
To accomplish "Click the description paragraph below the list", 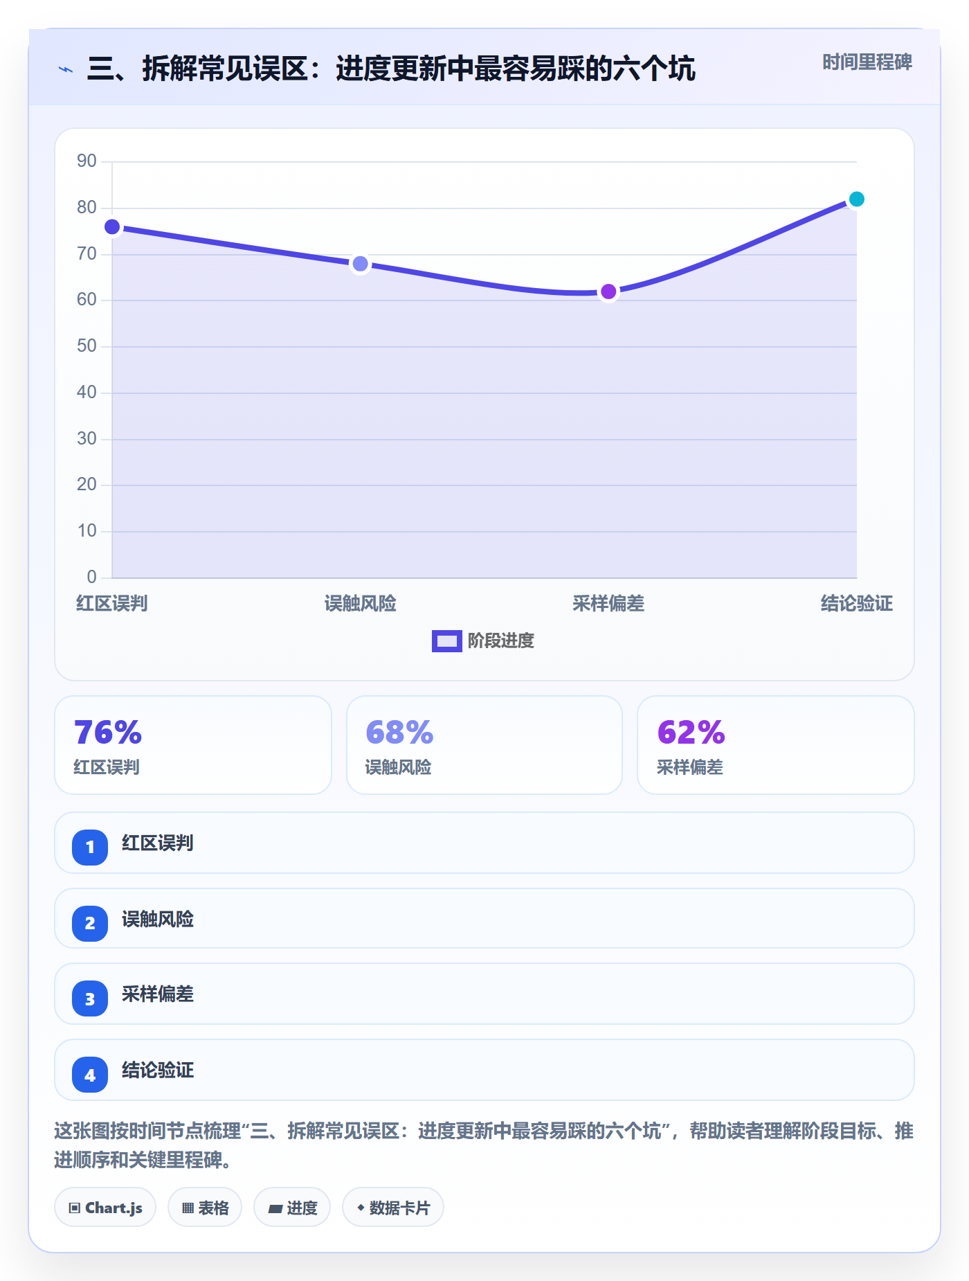I will 484,1145.
